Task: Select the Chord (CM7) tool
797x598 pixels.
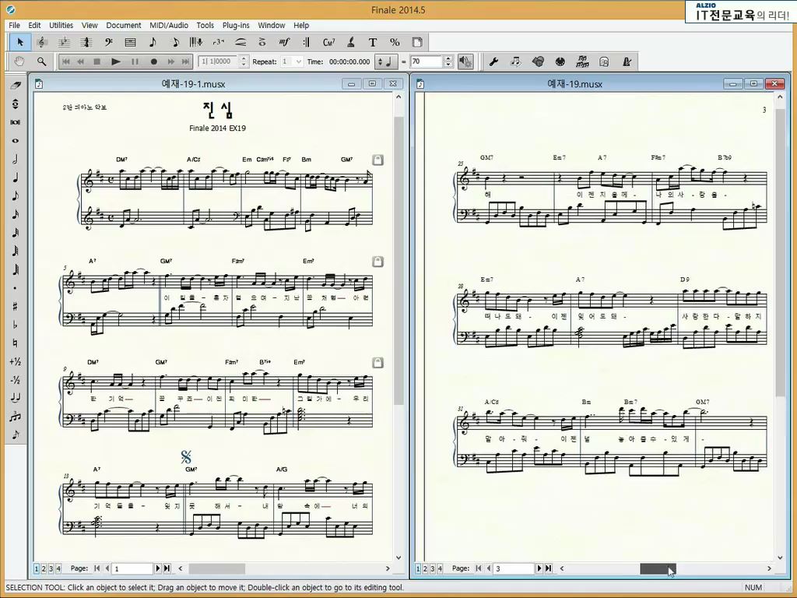Action: click(329, 42)
